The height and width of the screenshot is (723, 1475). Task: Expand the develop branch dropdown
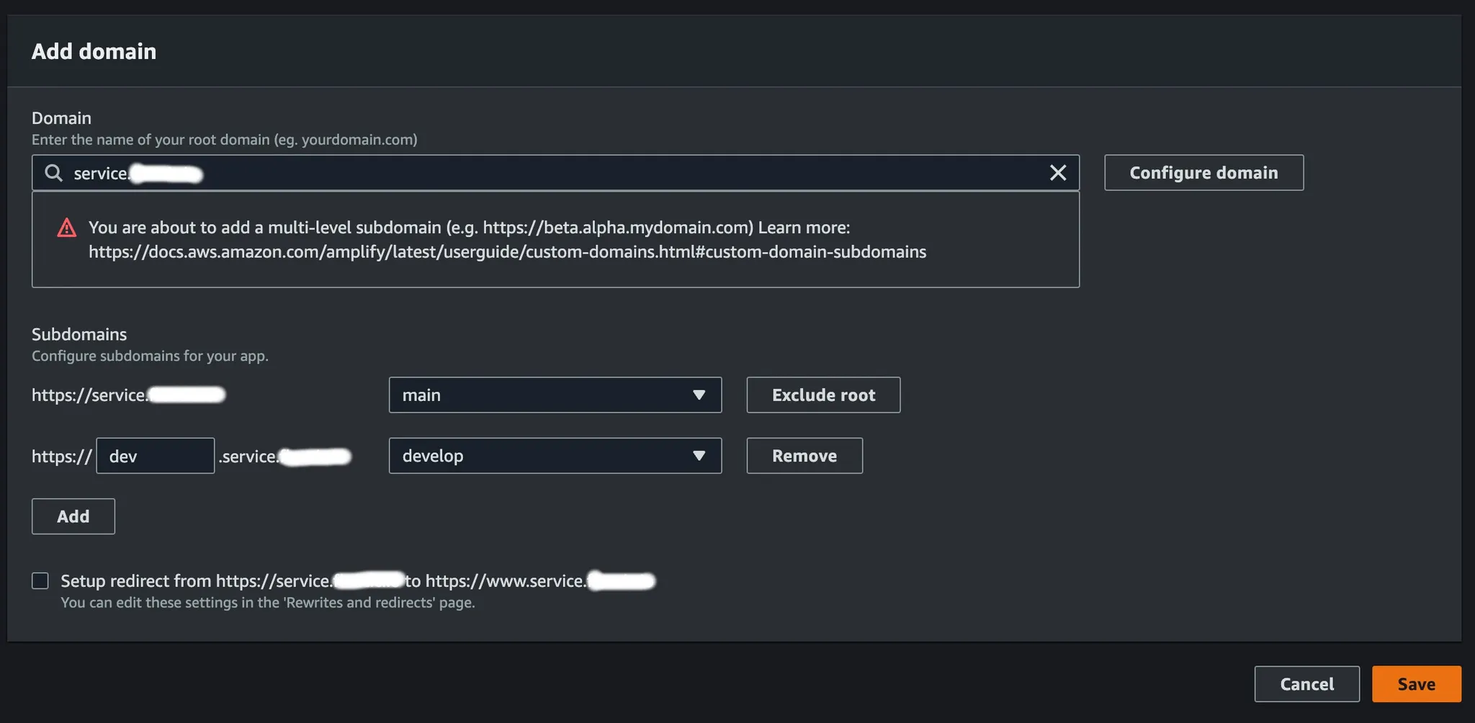[555, 456]
